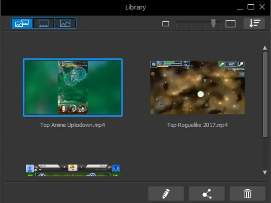Maximize the Library window
The width and height of the screenshot is (271, 203).
pyautogui.click(x=251, y=7)
